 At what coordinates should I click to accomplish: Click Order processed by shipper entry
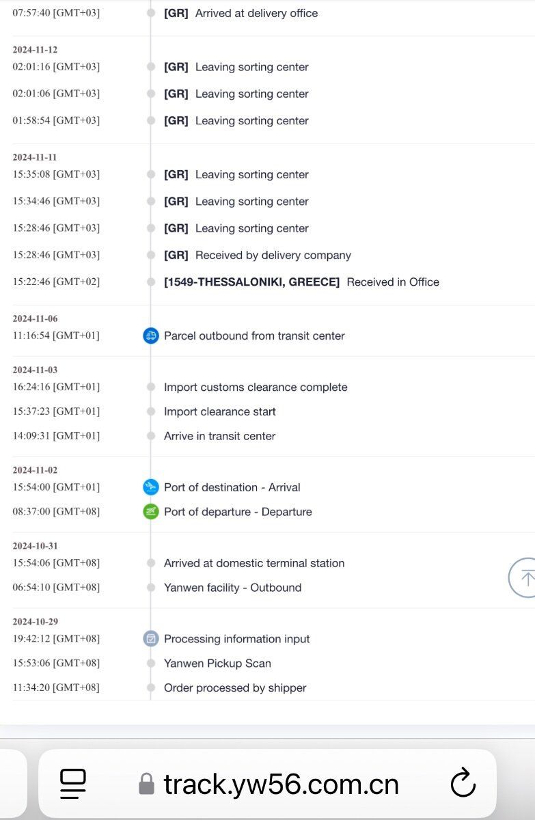pos(235,688)
